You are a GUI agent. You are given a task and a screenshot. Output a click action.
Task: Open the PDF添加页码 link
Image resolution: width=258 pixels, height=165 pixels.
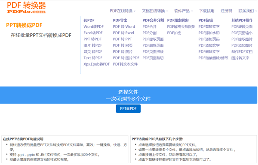pyautogui.click(x=209, y=39)
